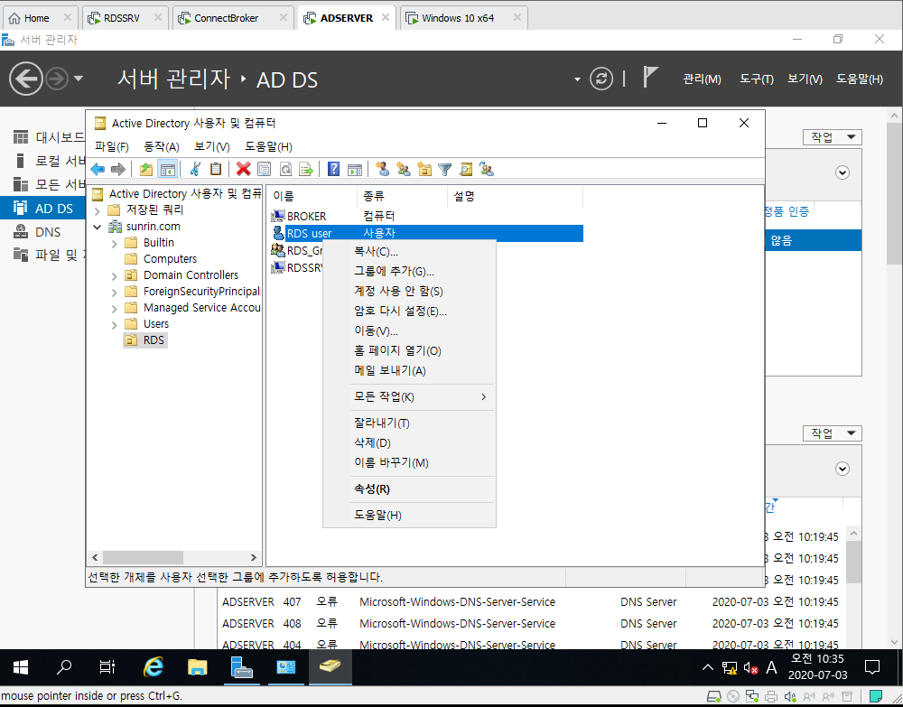This screenshot has width=903, height=707.
Task: Click the Find objects icon
Action: (x=466, y=169)
